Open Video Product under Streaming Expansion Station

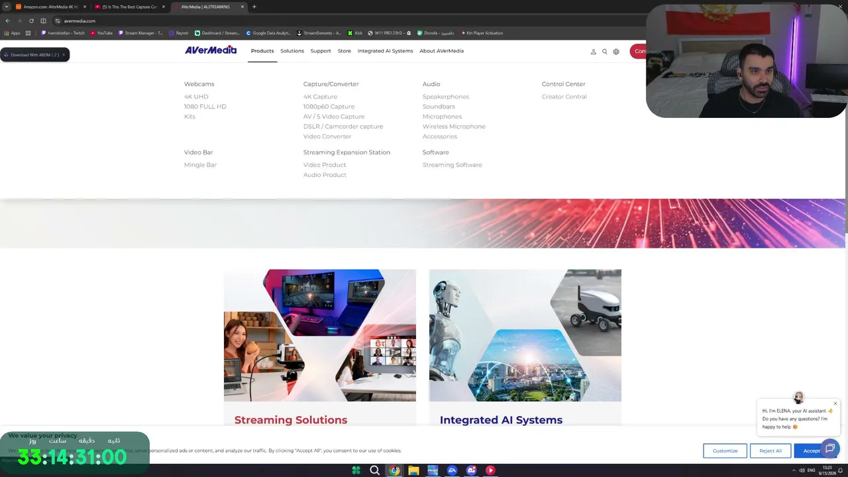tap(325, 165)
